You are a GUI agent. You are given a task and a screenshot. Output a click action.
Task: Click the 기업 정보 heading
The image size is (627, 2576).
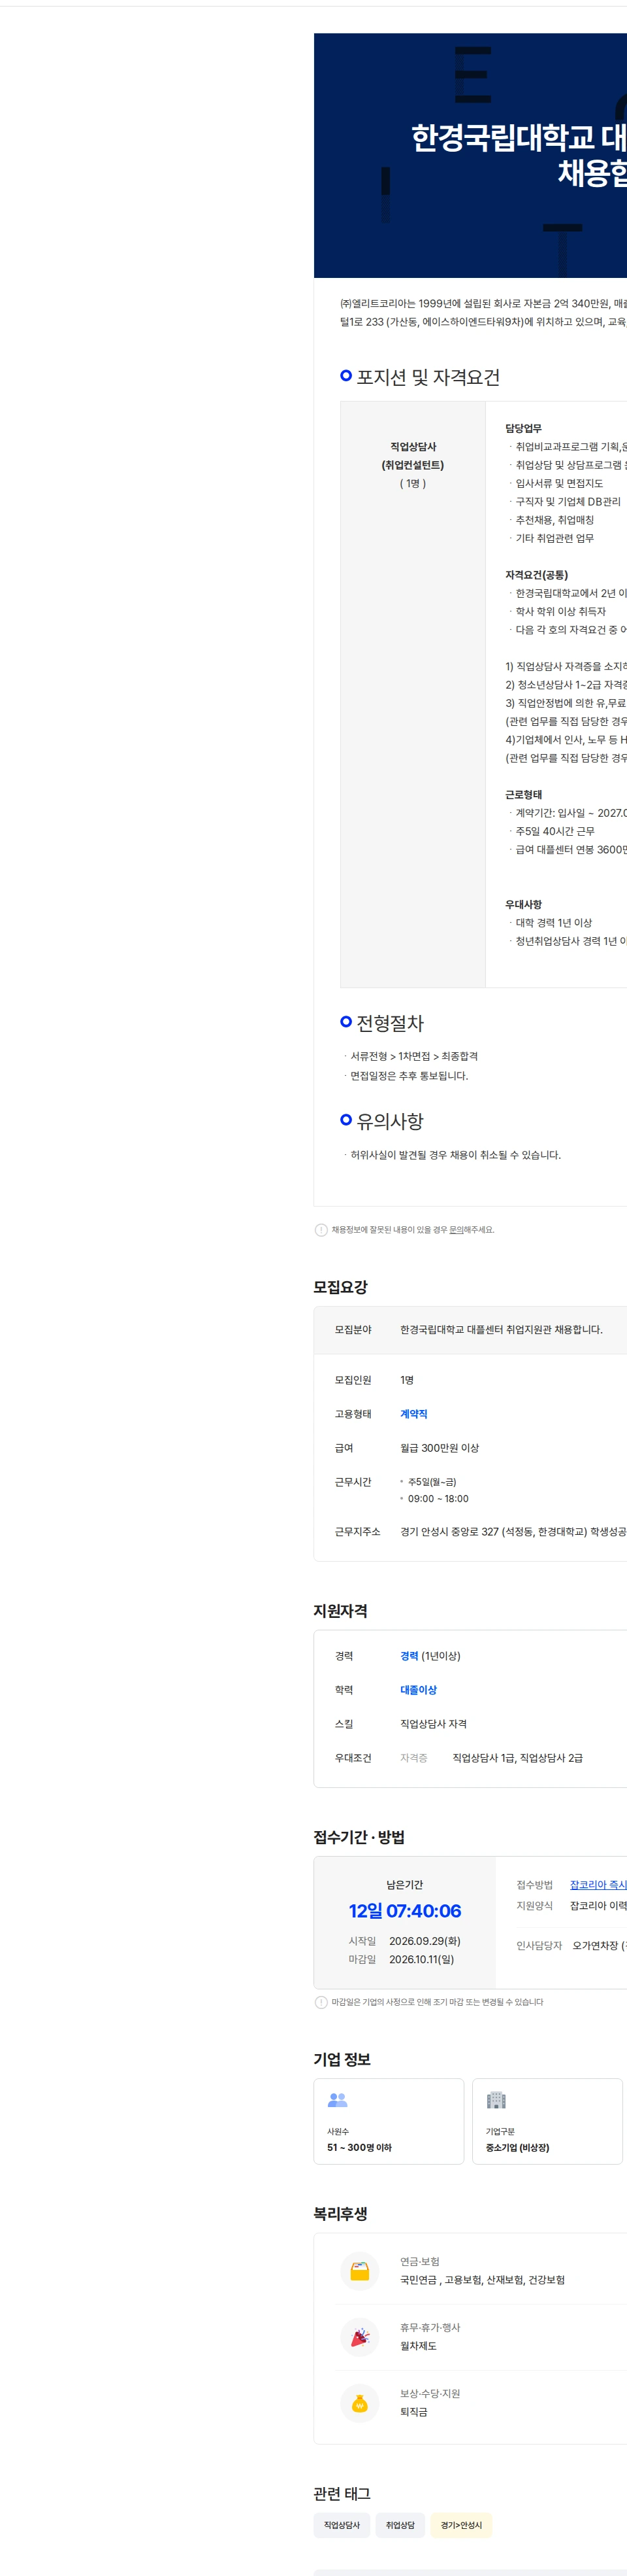(342, 2059)
